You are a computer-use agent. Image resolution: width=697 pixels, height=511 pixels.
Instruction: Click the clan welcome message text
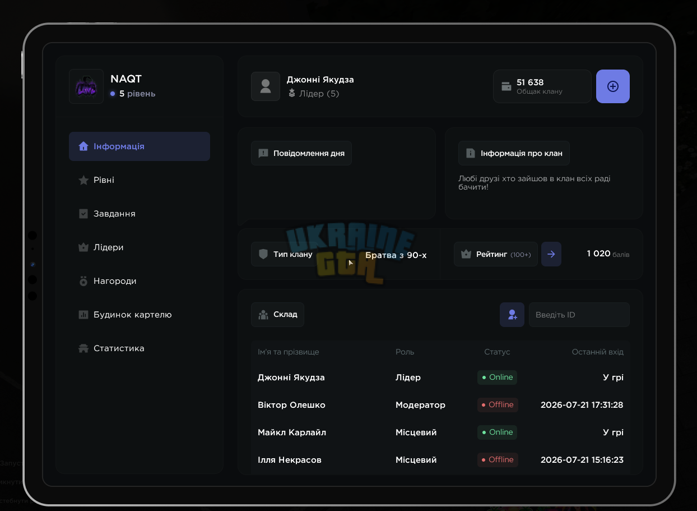click(x=534, y=182)
